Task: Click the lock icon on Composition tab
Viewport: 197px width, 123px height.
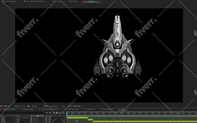Action: (86, 1)
